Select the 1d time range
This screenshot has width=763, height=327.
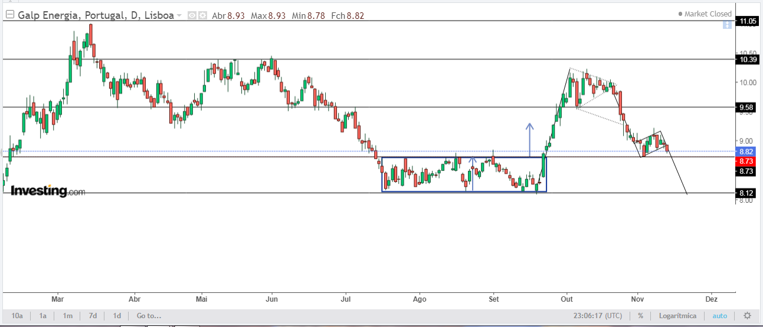coord(117,316)
